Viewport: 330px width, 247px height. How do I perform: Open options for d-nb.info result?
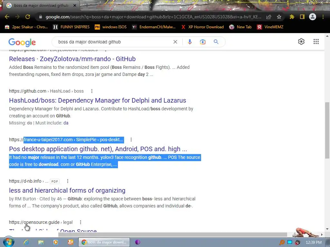coord(67,181)
